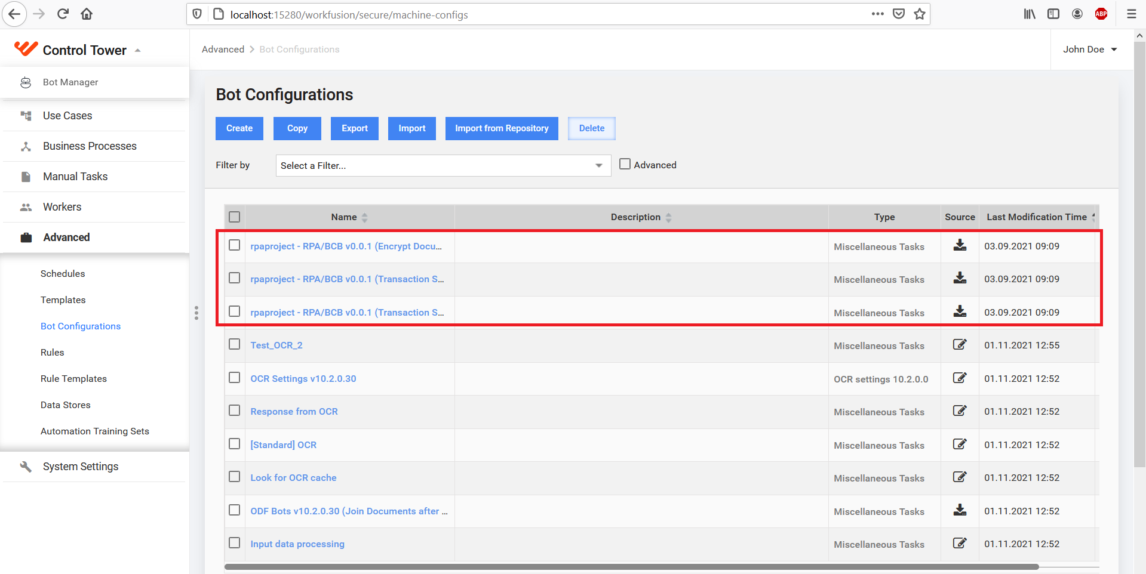Click the tracking protection shield icon
Viewport: 1146px width, 574px height.
(x=197, y=14)
